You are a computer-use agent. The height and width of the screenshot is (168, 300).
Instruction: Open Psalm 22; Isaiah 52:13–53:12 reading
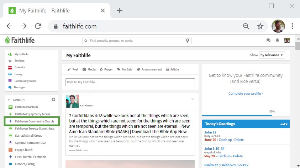pos(226,165)
